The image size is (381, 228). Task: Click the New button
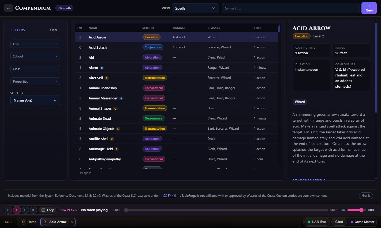(x=369, y=8)
